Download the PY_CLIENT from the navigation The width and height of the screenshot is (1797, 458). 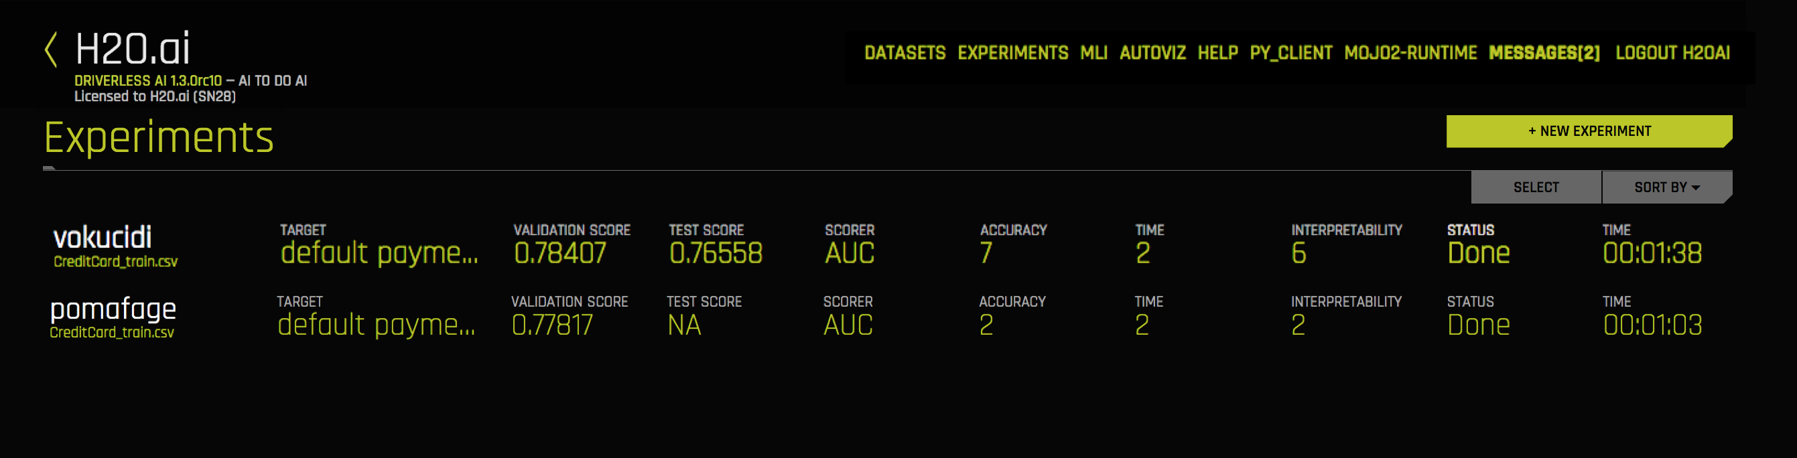coord(1290,53)
